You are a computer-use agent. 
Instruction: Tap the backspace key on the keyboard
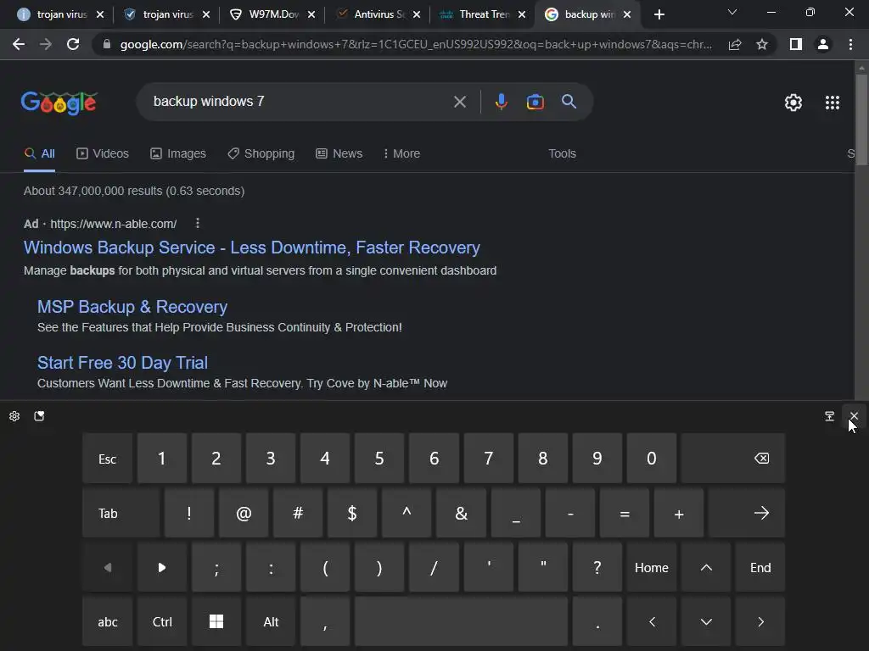pos(733,459)
